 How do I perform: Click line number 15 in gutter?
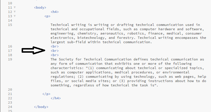click(x=10, y=25)
